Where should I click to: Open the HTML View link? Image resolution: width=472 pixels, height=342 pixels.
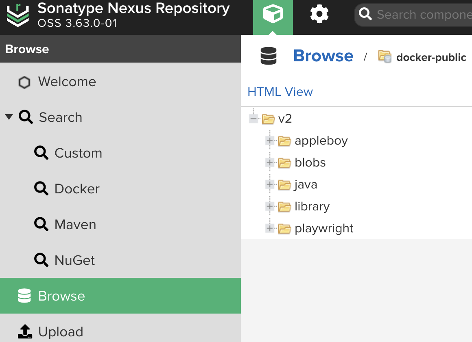(280, 92)
